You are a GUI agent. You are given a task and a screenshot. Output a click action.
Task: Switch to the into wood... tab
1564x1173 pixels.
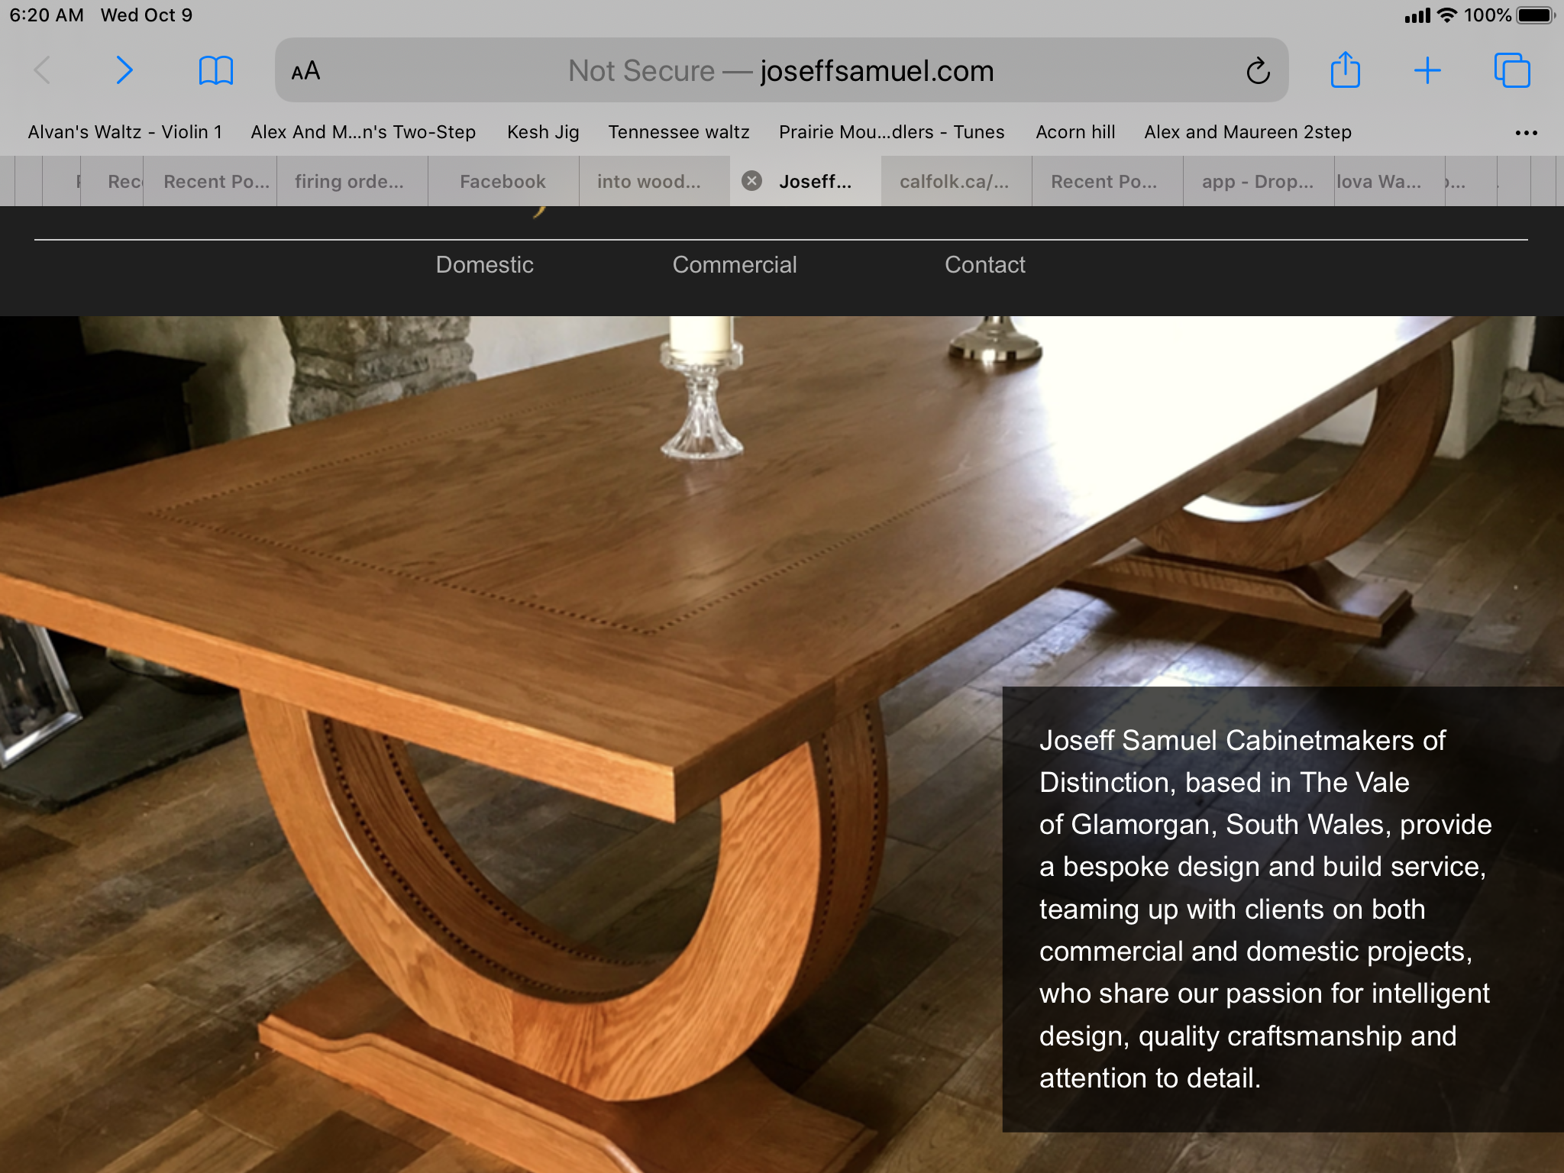click(x=654, y=181)
